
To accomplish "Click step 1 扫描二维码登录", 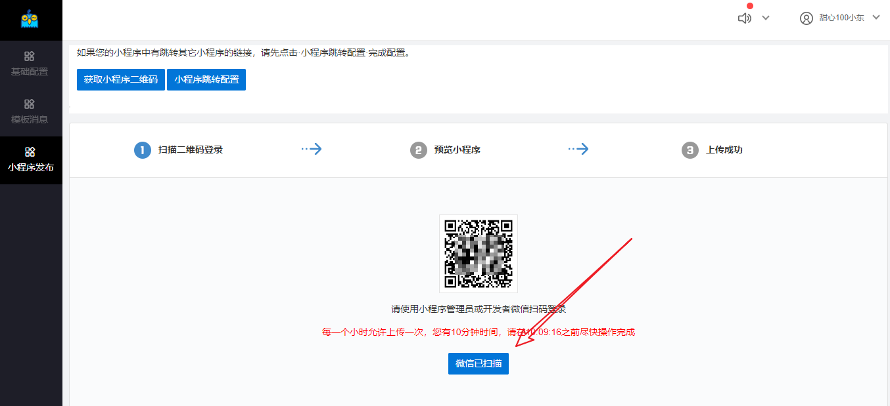I will (179, 150).
